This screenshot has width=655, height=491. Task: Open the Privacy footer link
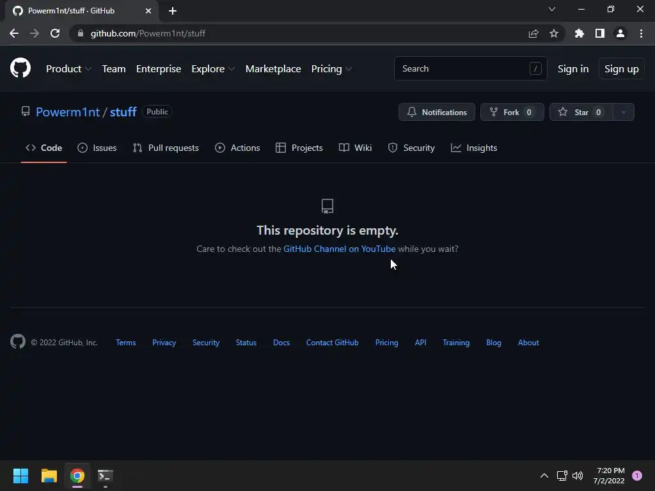[x=164, y=343]
